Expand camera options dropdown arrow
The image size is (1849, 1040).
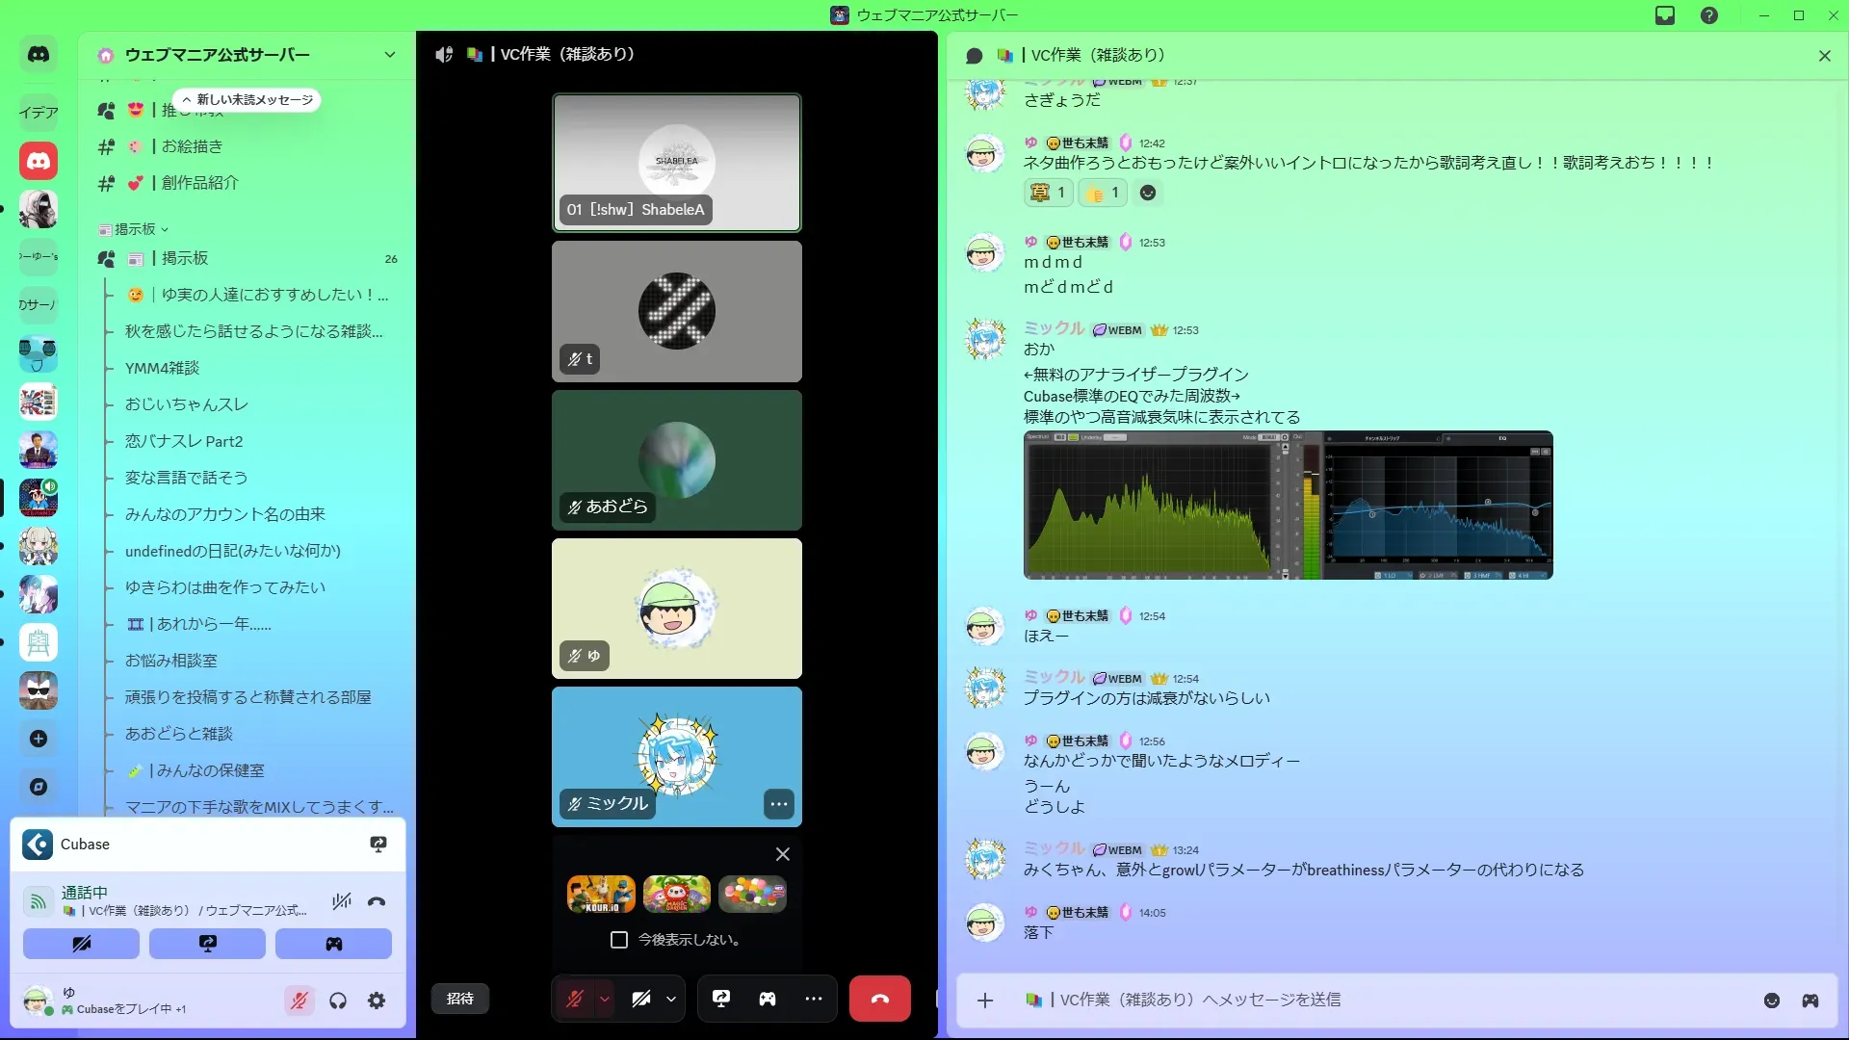coord(671,999)
